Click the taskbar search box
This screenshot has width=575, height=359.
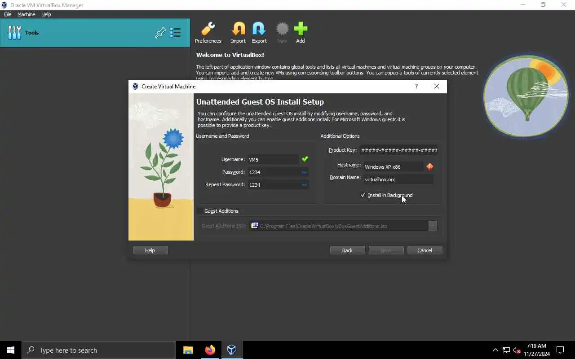[x=99, y=350]
